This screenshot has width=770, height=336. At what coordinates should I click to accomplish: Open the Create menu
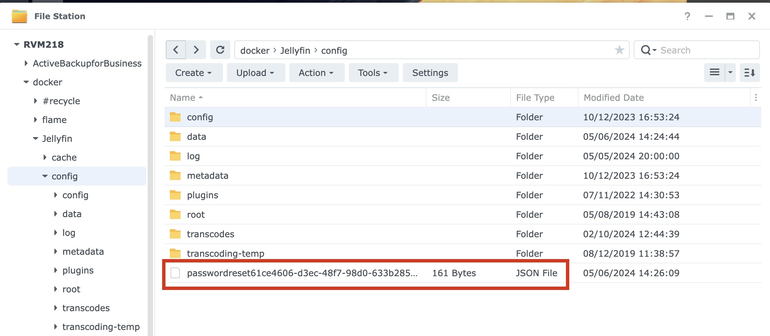(194, 73)
